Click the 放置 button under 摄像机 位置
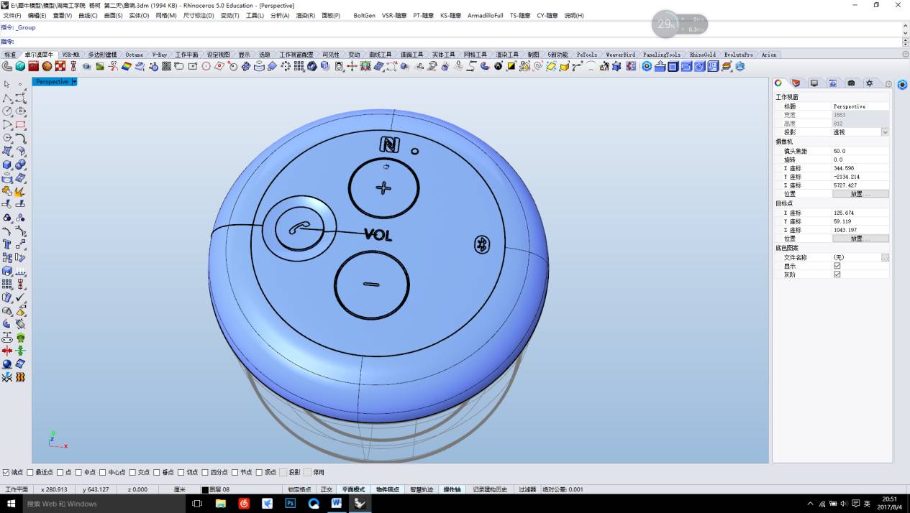 (860, 194)
